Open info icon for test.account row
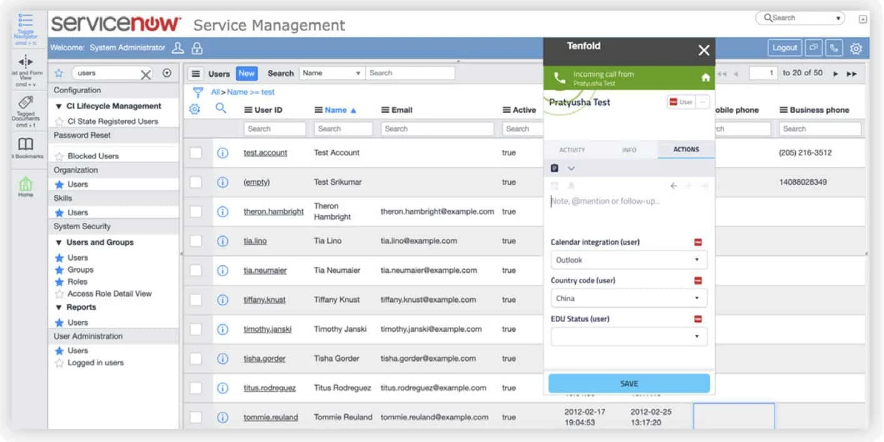 [222, 152]
